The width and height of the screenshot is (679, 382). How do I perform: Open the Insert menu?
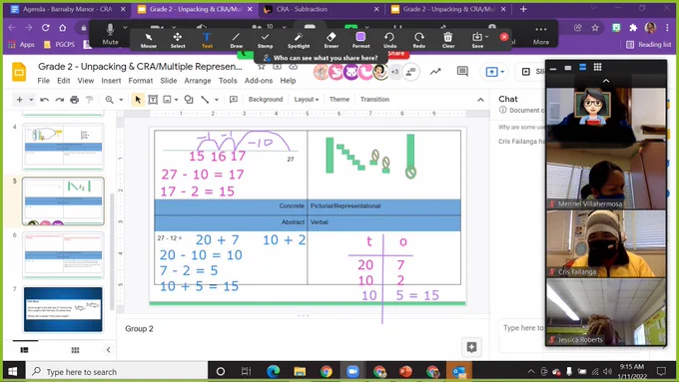tap(111, 81)
